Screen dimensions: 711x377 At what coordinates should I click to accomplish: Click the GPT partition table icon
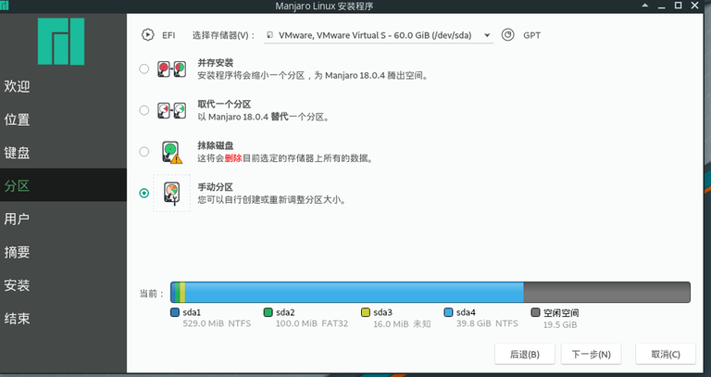[508, 35]
